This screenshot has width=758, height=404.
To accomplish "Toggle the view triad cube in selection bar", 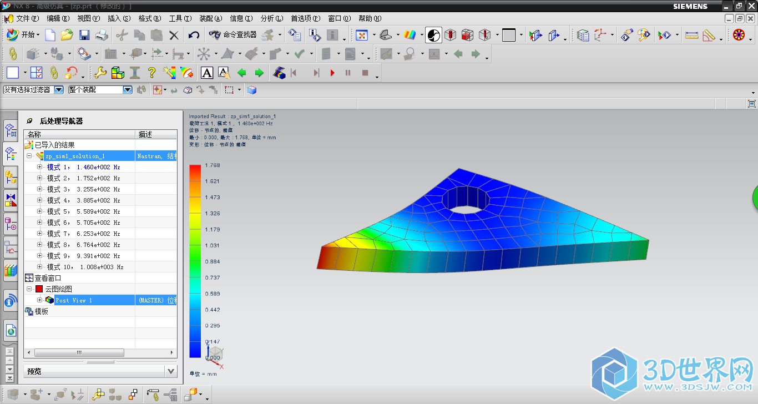I will pos(252,90).
